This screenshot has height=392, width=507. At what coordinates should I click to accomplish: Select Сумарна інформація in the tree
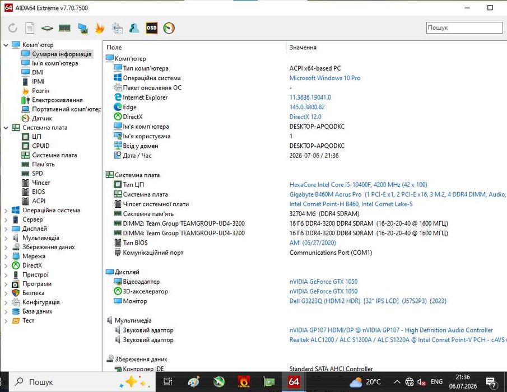62,54
